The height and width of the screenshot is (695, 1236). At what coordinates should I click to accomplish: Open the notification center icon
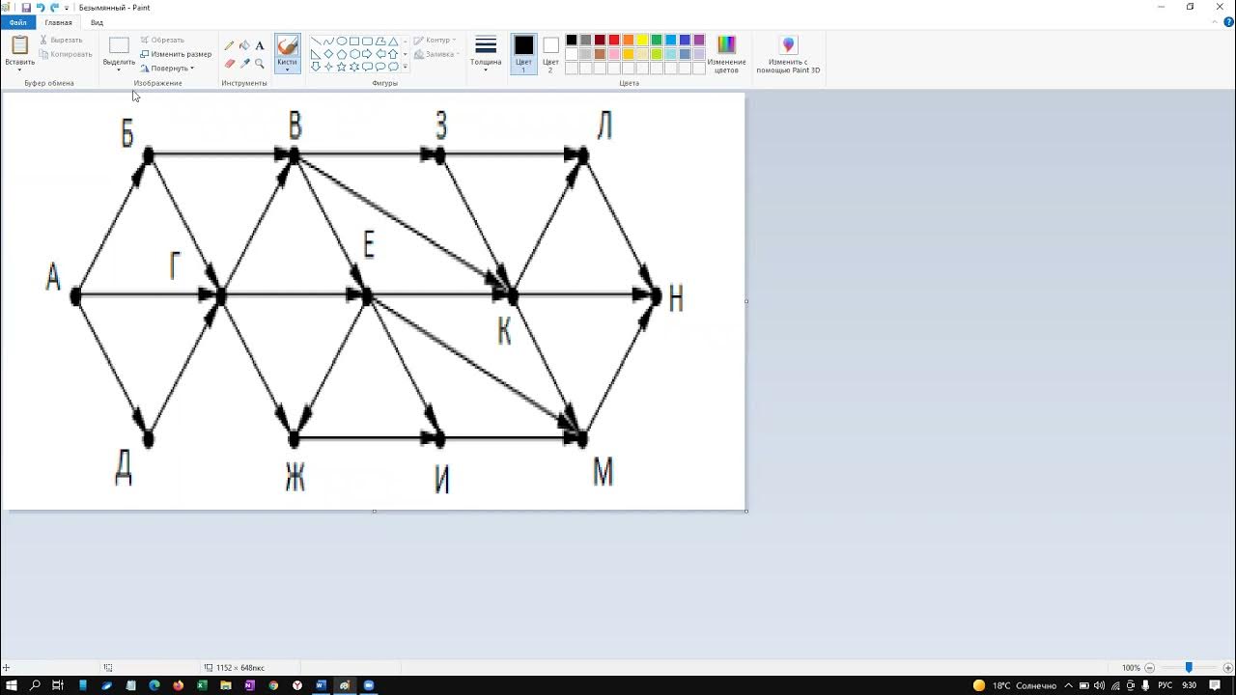1215,685
